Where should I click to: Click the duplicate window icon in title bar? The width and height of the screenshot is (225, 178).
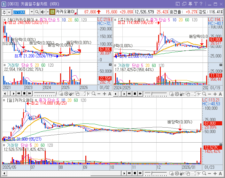184,4
